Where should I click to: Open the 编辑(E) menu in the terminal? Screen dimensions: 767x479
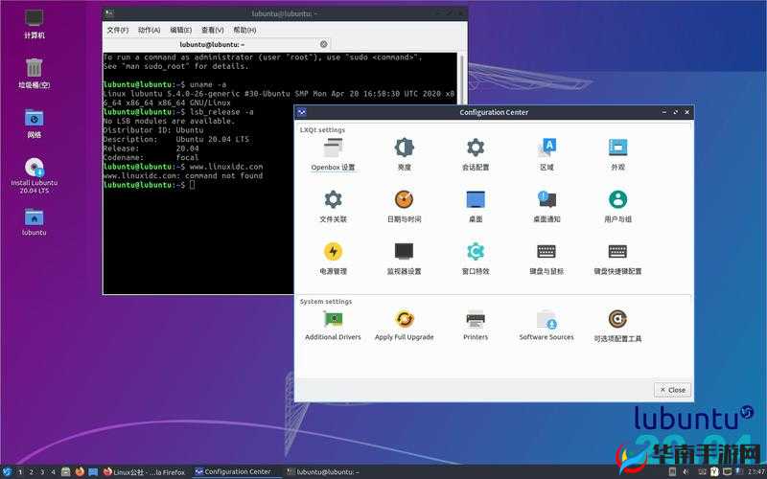click(181, 30)
